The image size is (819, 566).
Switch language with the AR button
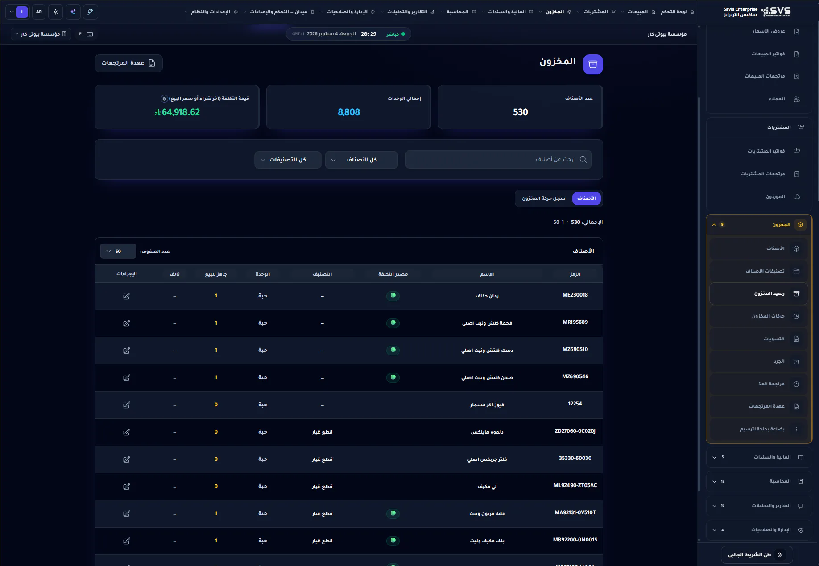(39, 12)
